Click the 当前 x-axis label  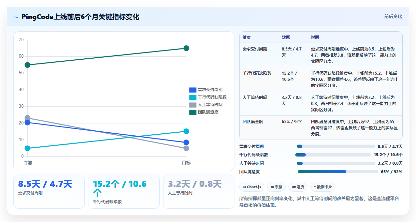28,163
